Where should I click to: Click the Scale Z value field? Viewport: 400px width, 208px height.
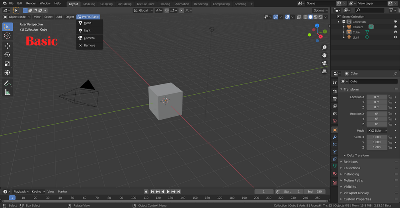(377, 147)
